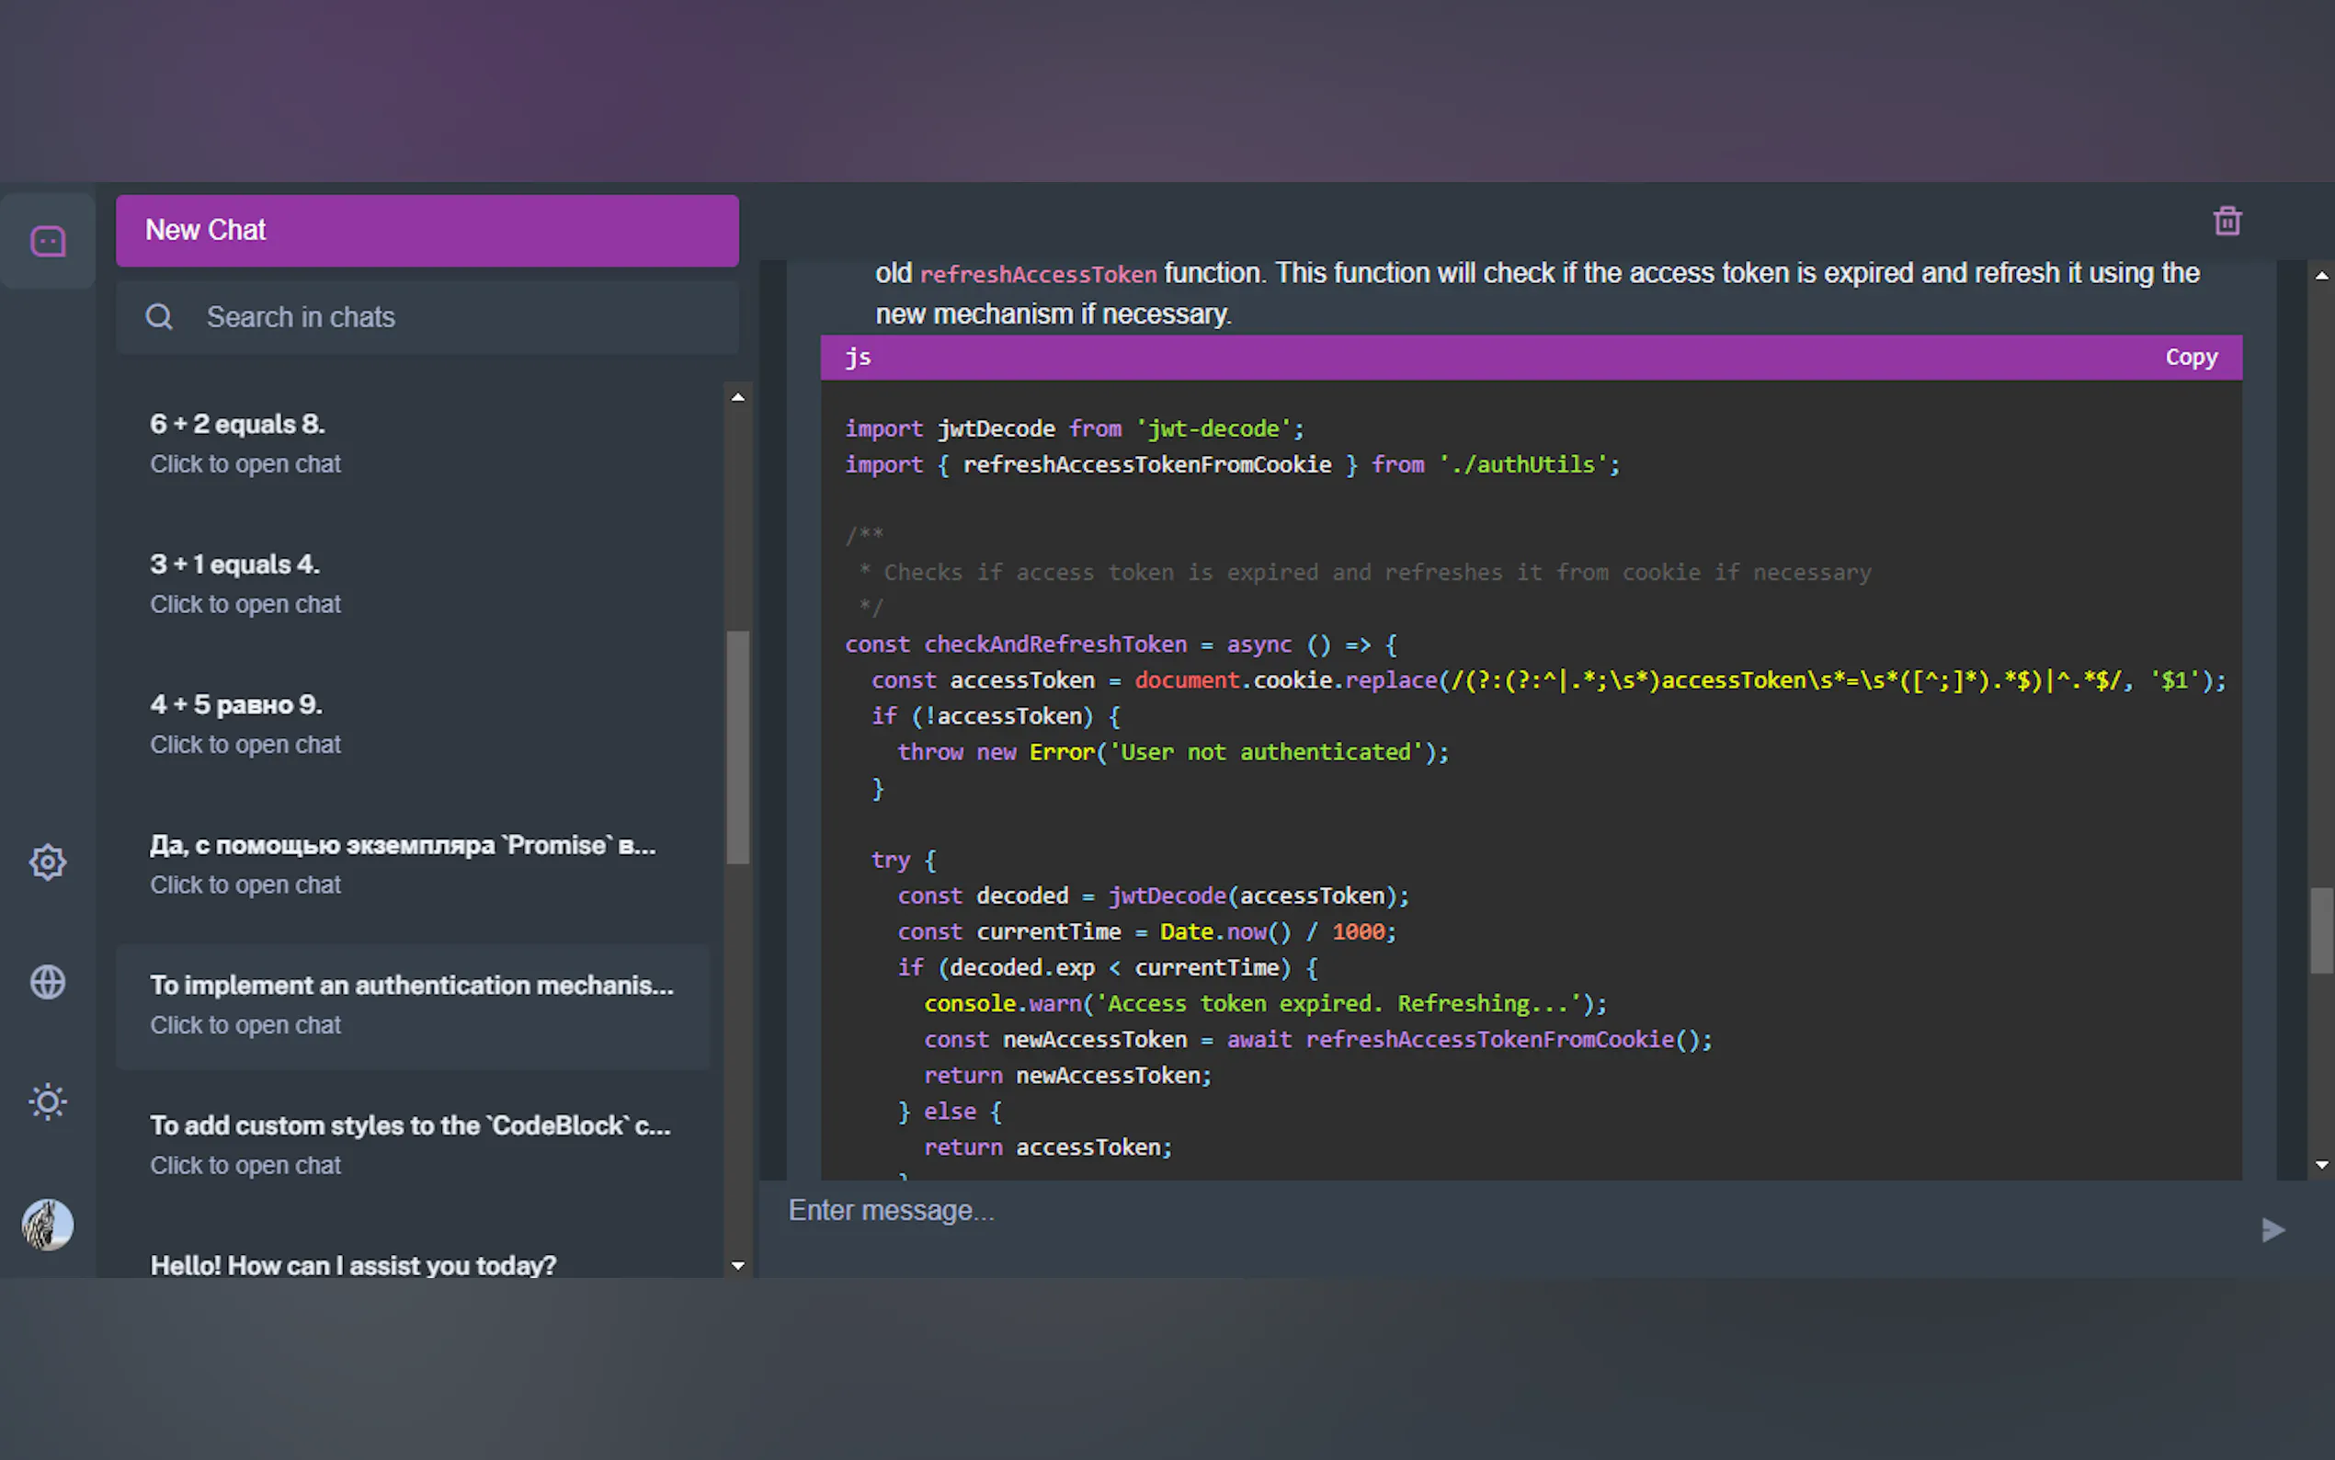Delete chat using the trash icon
Viewport: 2335px width, 1460px height.
[x=2226, y=222]
